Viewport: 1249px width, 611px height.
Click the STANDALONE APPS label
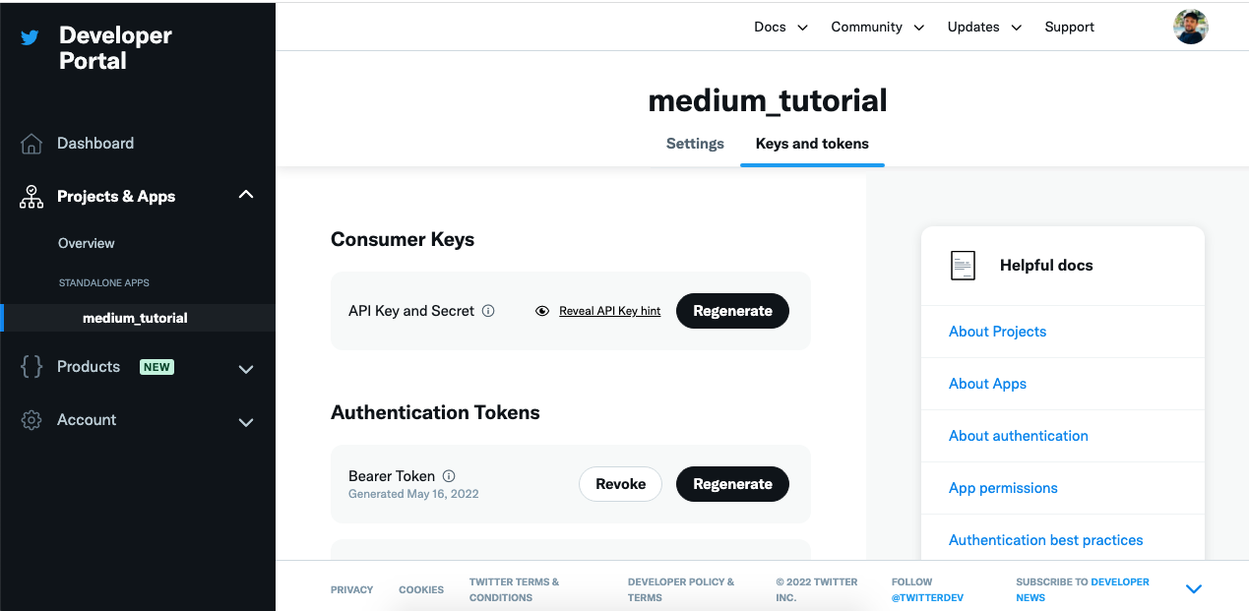(x=103, y=283)
